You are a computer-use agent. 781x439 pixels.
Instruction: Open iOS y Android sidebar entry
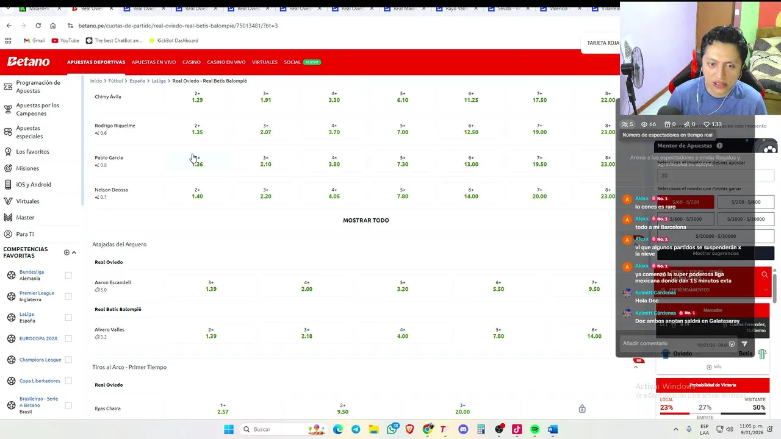[33, 185]
